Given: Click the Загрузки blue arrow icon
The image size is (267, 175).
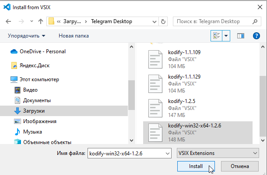Looking at the screenshot, I should click(x=18, y=111).
